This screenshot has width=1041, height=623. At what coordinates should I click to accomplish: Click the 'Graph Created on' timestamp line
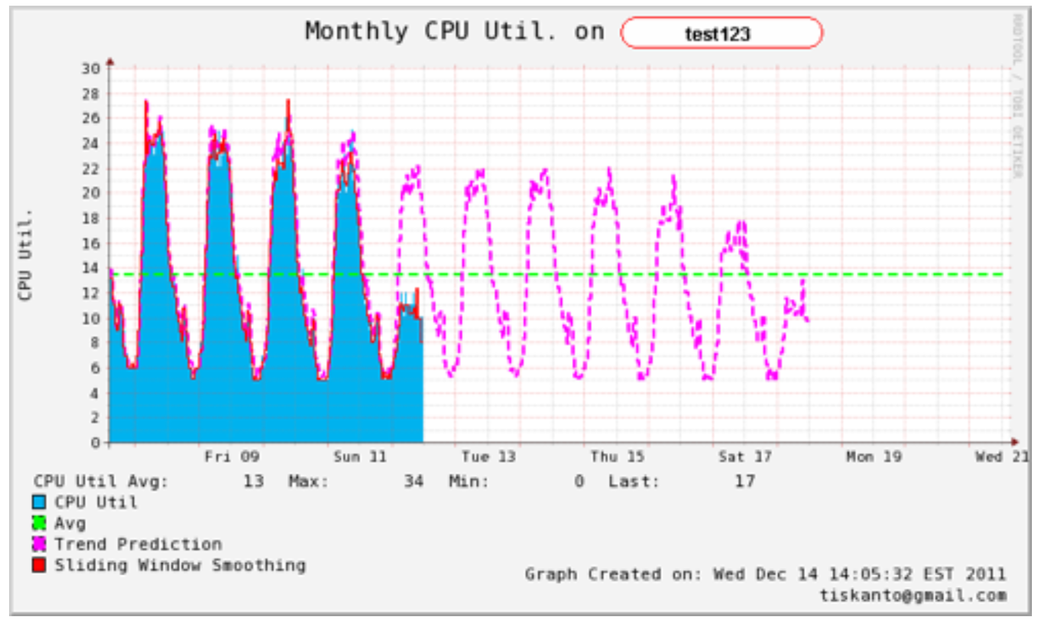tap(765, 574)
